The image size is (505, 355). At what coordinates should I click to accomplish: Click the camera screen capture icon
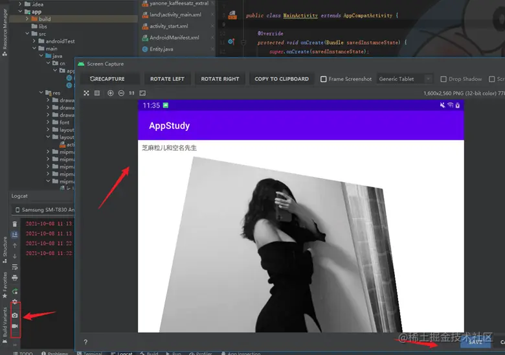(x=15, y=315)
